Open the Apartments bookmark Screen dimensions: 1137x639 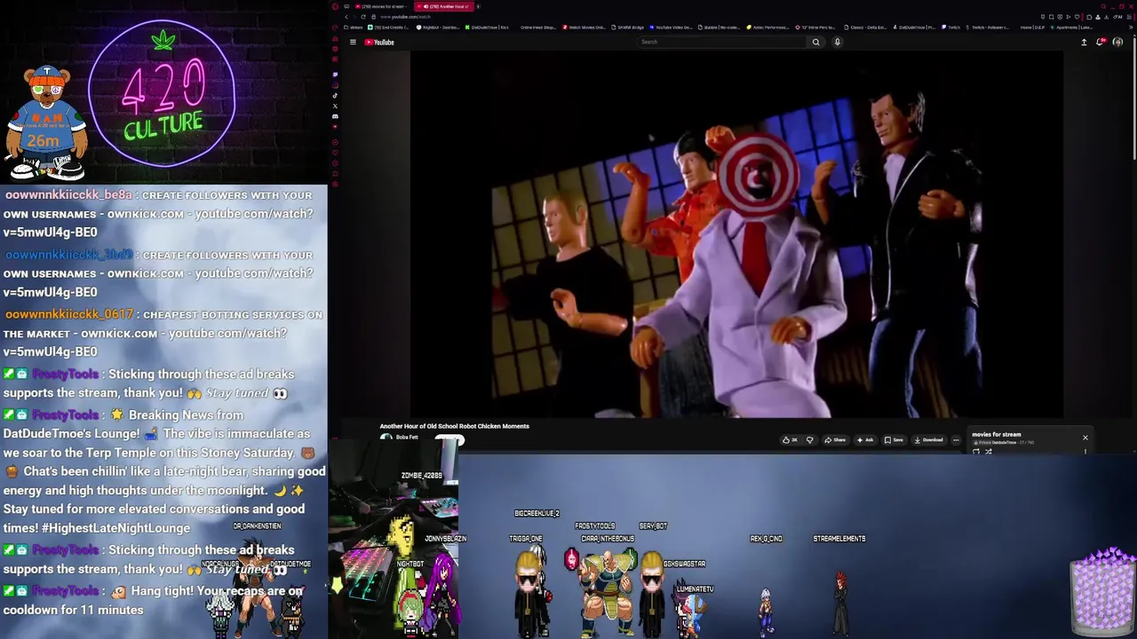(x=1072, y=28)
